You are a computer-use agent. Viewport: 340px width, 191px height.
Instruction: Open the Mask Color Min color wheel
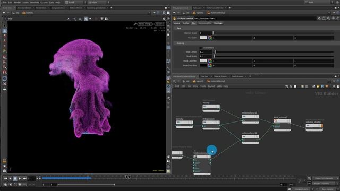210,61
